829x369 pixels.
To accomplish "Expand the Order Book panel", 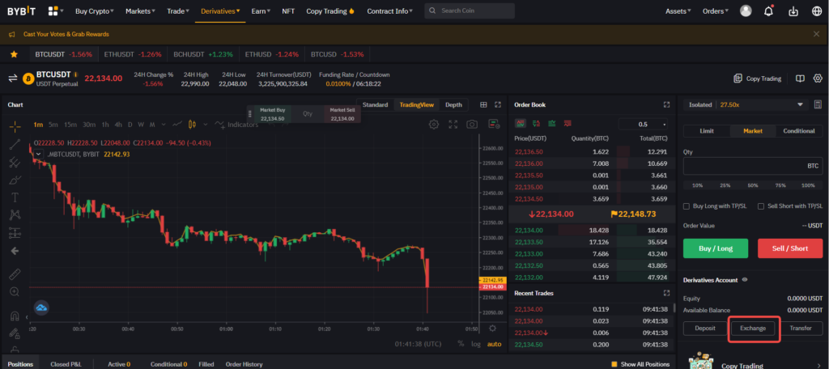I will coord(667,104).
